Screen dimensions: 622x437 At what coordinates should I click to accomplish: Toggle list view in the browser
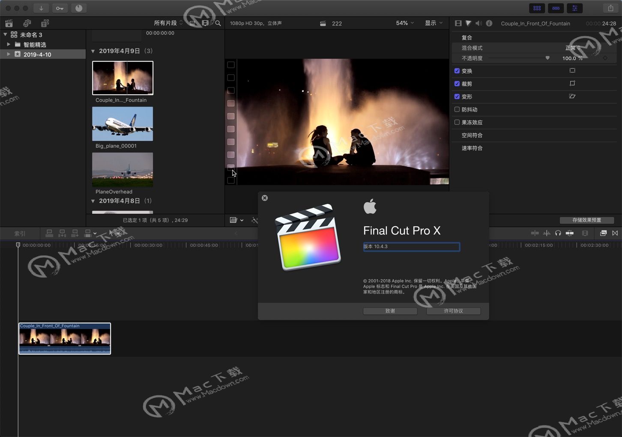click(x=192, y=23)
